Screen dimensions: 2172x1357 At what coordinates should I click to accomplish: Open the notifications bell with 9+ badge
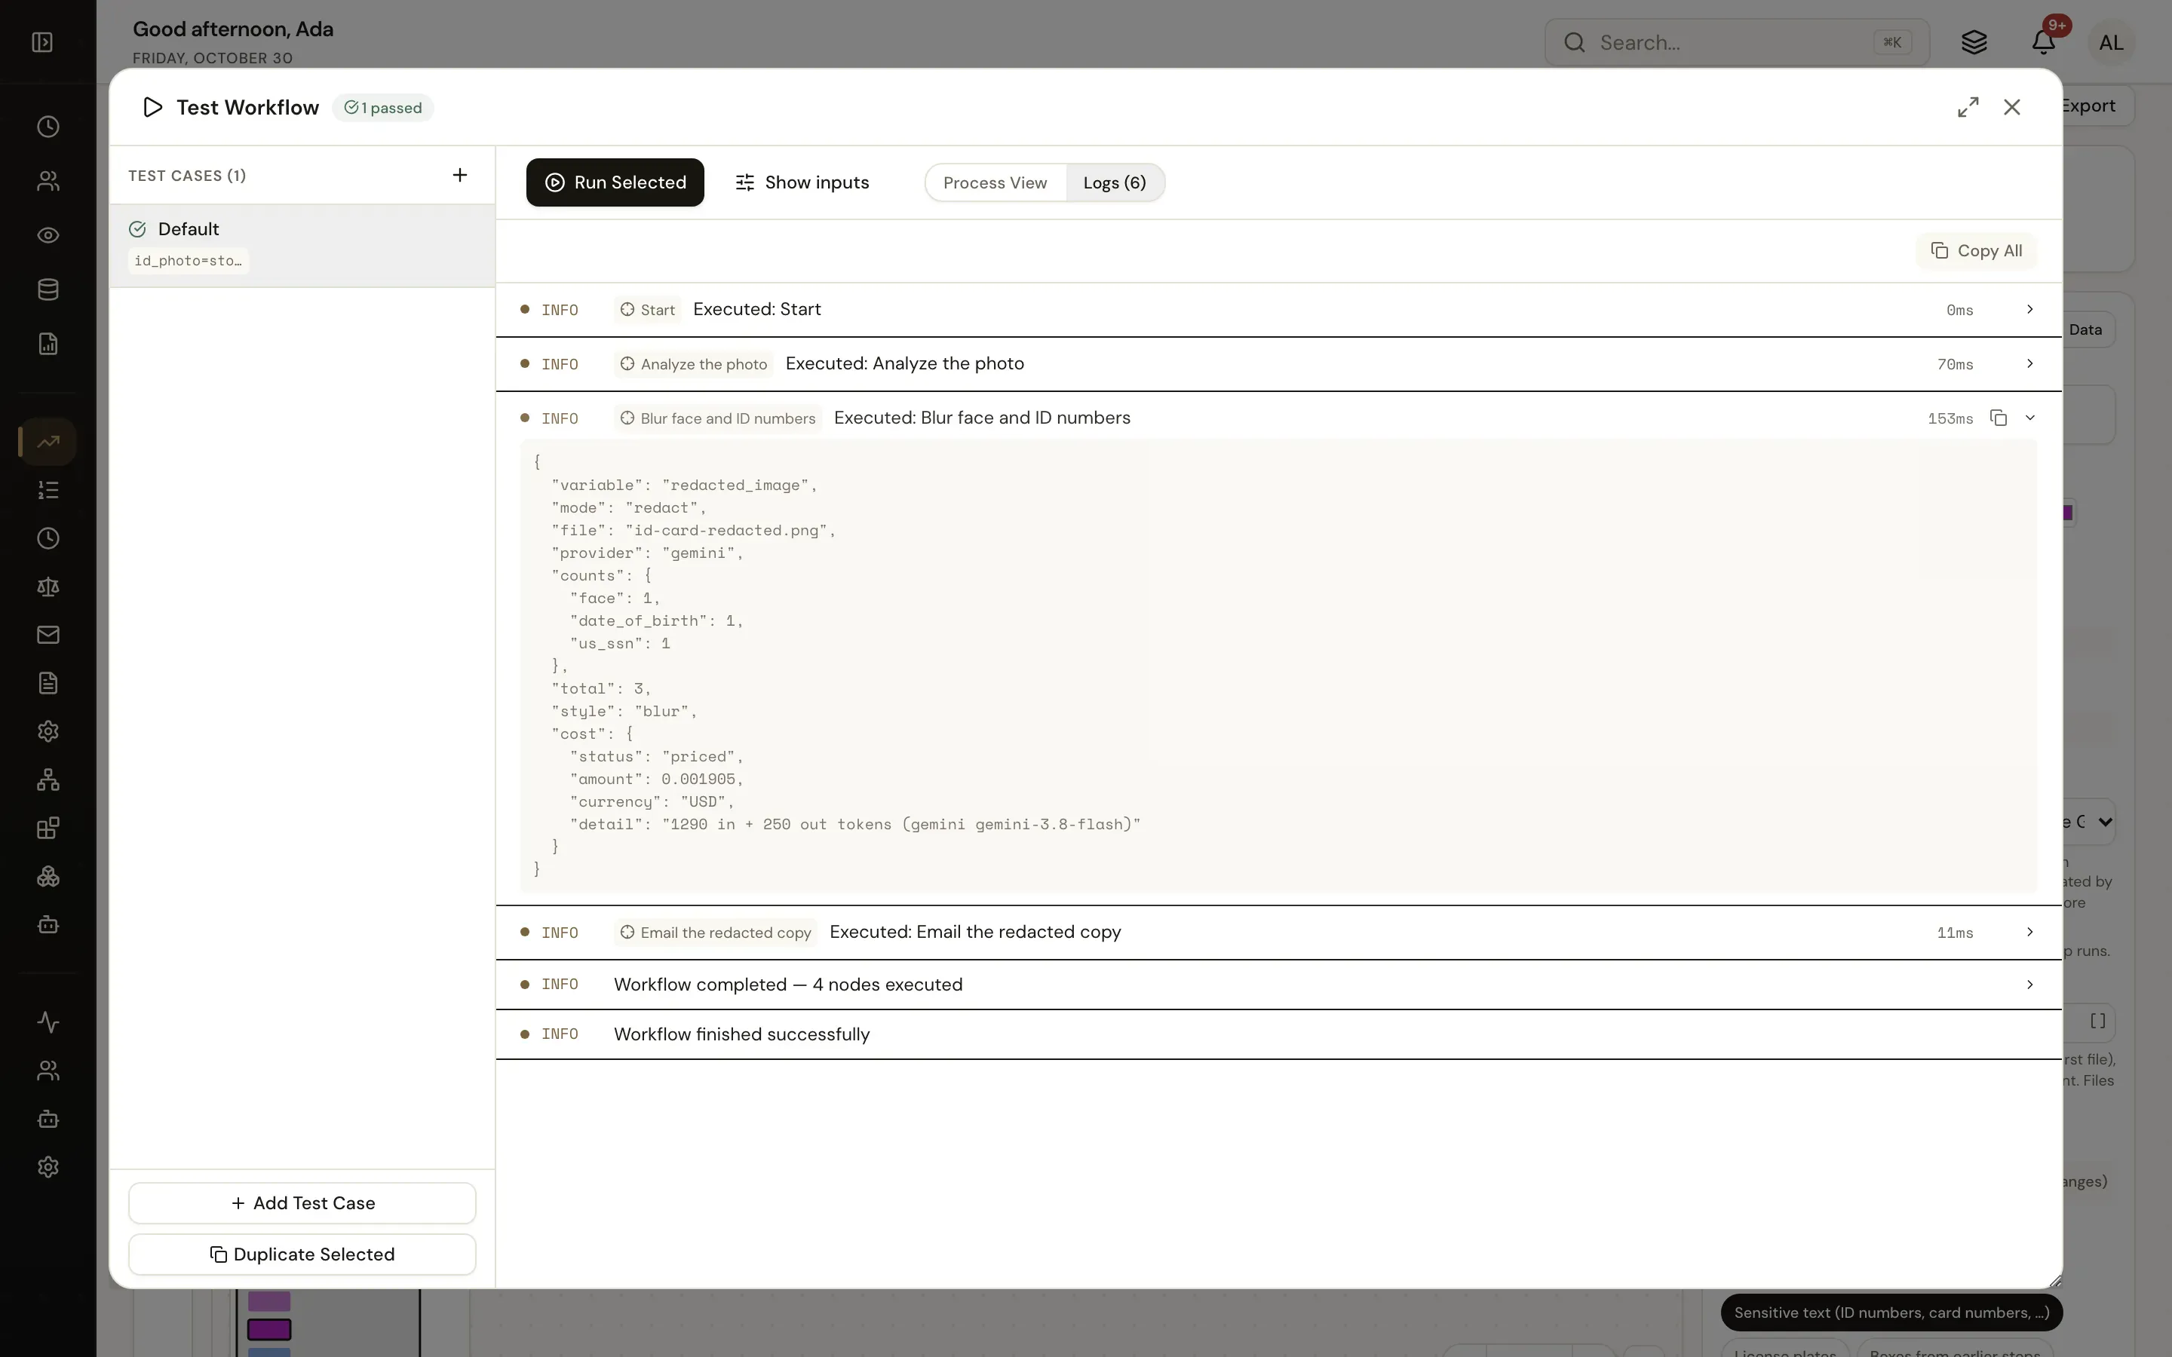(x=2044, y=42)
